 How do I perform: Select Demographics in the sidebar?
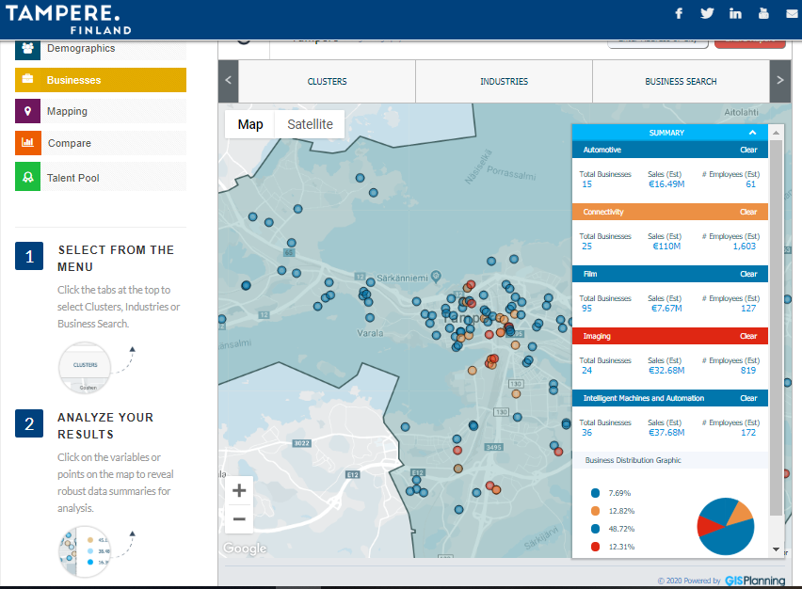[x=101, y=49]
